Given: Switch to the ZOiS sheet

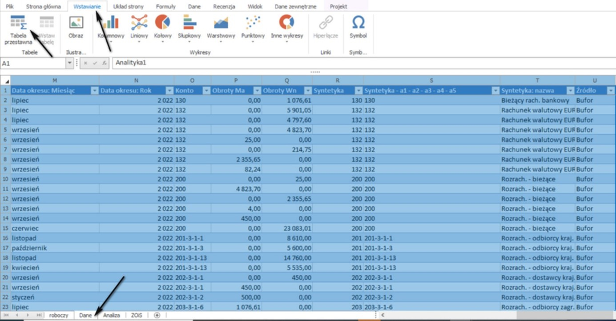Looking at the screenshot, I should pyautogui.click(x=137, y=315).
